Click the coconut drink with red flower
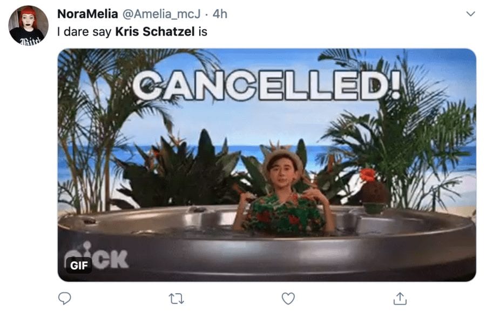 pos(374,191)
